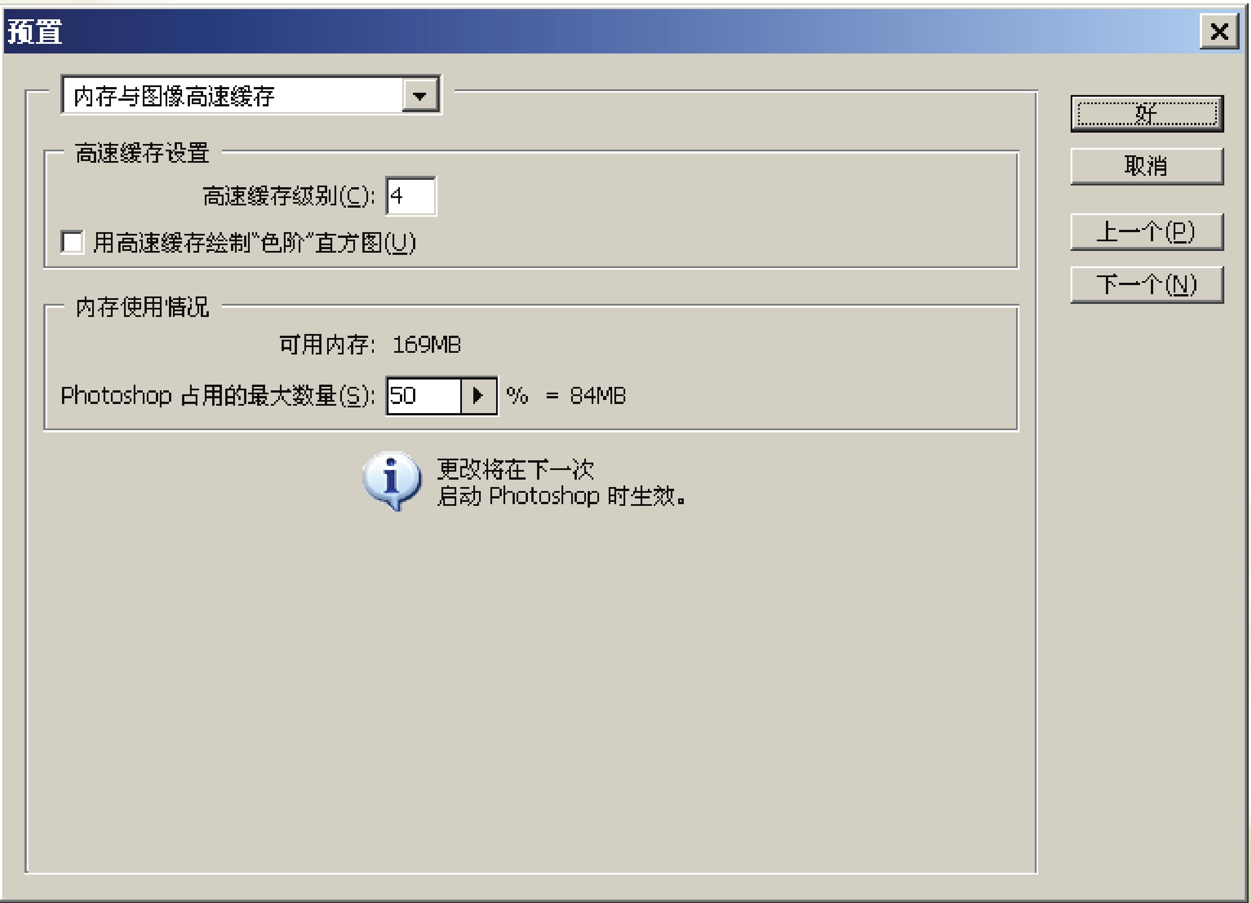Click the 高速缓存设置 group heading

click(x=142, y=152)
